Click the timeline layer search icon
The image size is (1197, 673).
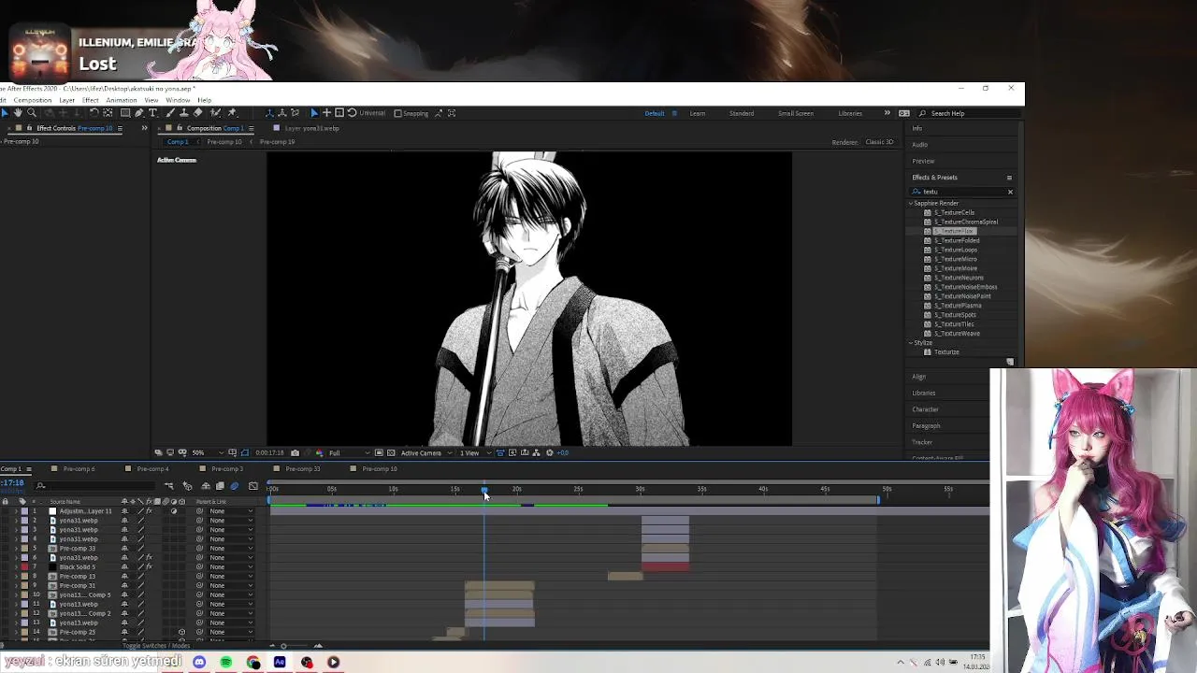coord(40,486)
